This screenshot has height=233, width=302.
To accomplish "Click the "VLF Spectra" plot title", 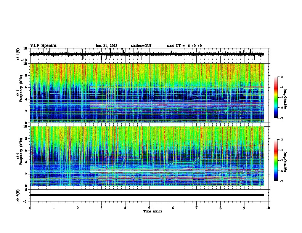I will [x=43, y=46].
